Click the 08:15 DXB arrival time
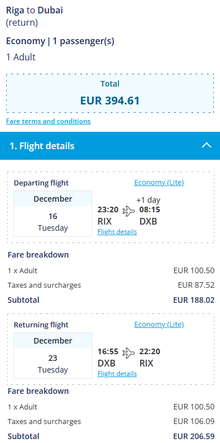The image size is (220, 443). 150,215
